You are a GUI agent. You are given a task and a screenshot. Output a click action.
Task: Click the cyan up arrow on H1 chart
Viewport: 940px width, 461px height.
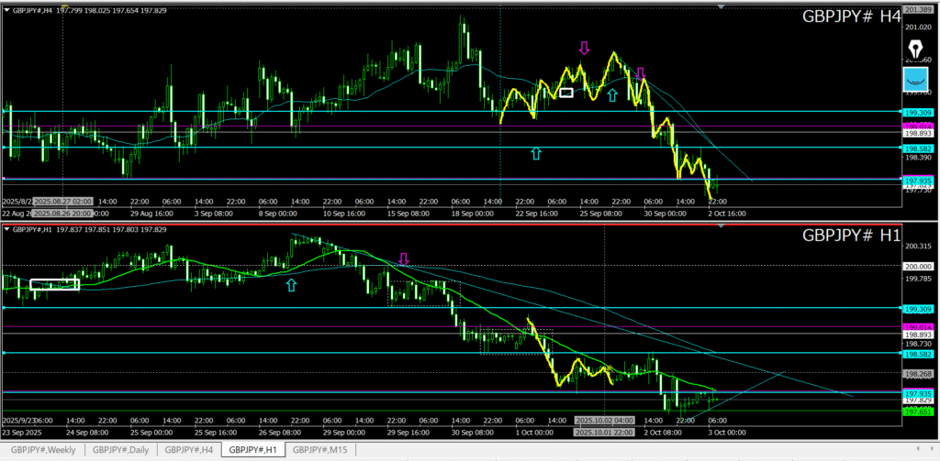[x=292, y=285]
